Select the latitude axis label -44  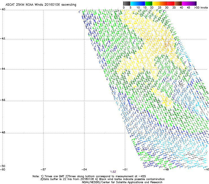tap(3, 69)
